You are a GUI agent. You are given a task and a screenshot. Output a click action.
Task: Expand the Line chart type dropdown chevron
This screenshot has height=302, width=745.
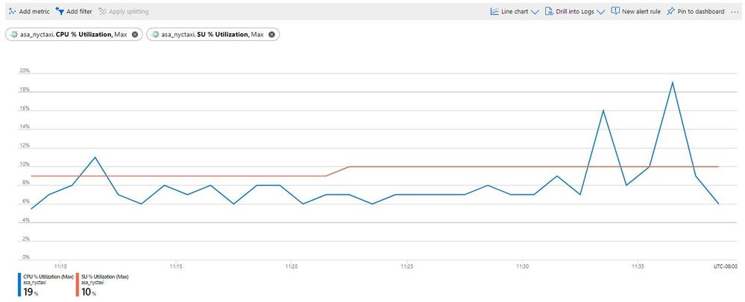[x=535, y=12]
